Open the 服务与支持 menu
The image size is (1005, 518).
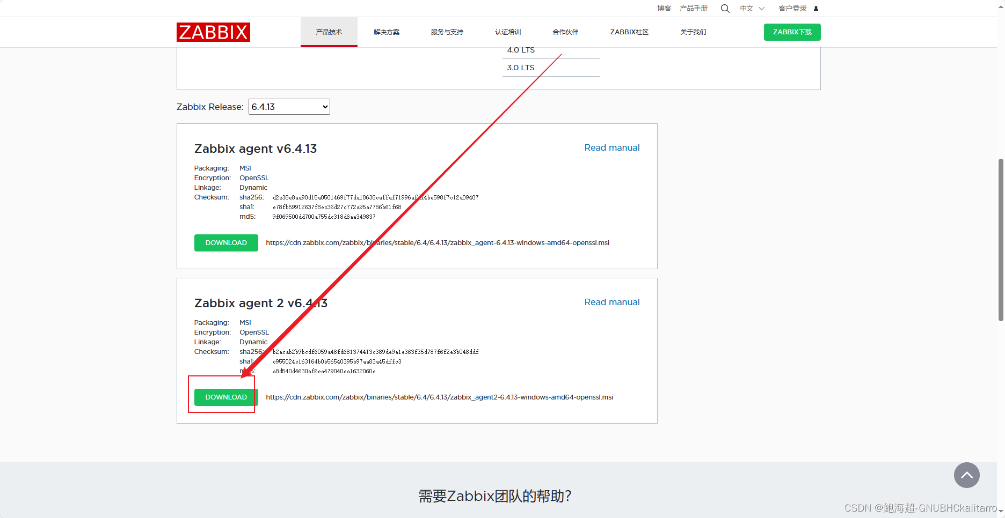[x=447, y=32]
